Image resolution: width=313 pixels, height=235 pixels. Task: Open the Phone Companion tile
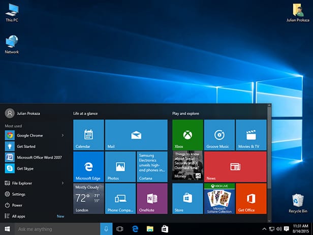120,198
